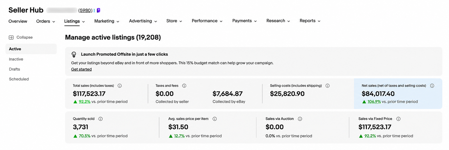The width and height of the screenshot is (449, 150).
Task: Open Scheduled listings in sidebar
Action: (x=19, y=79)
